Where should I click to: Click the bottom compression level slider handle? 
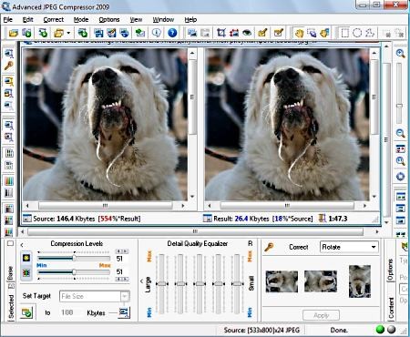74,272
